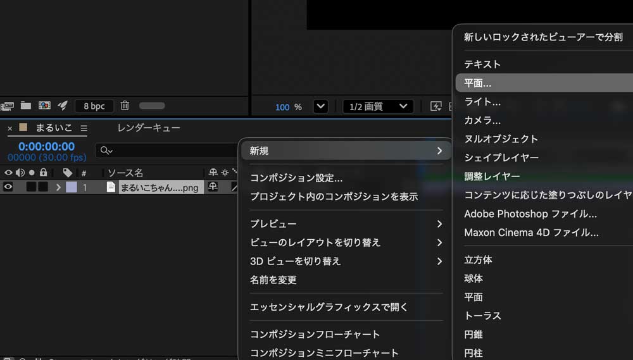This screenshot has width=633, height=360.
Task: Choose コンポジション設定... from context menu
Action: (296, 178)
